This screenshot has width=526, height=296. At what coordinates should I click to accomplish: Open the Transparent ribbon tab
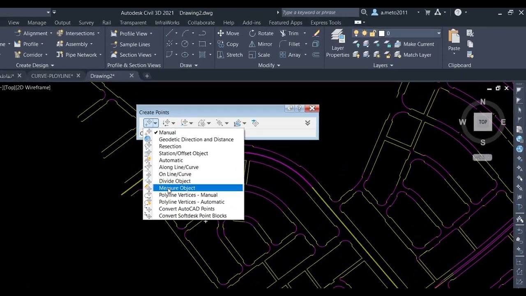point(133,23)
